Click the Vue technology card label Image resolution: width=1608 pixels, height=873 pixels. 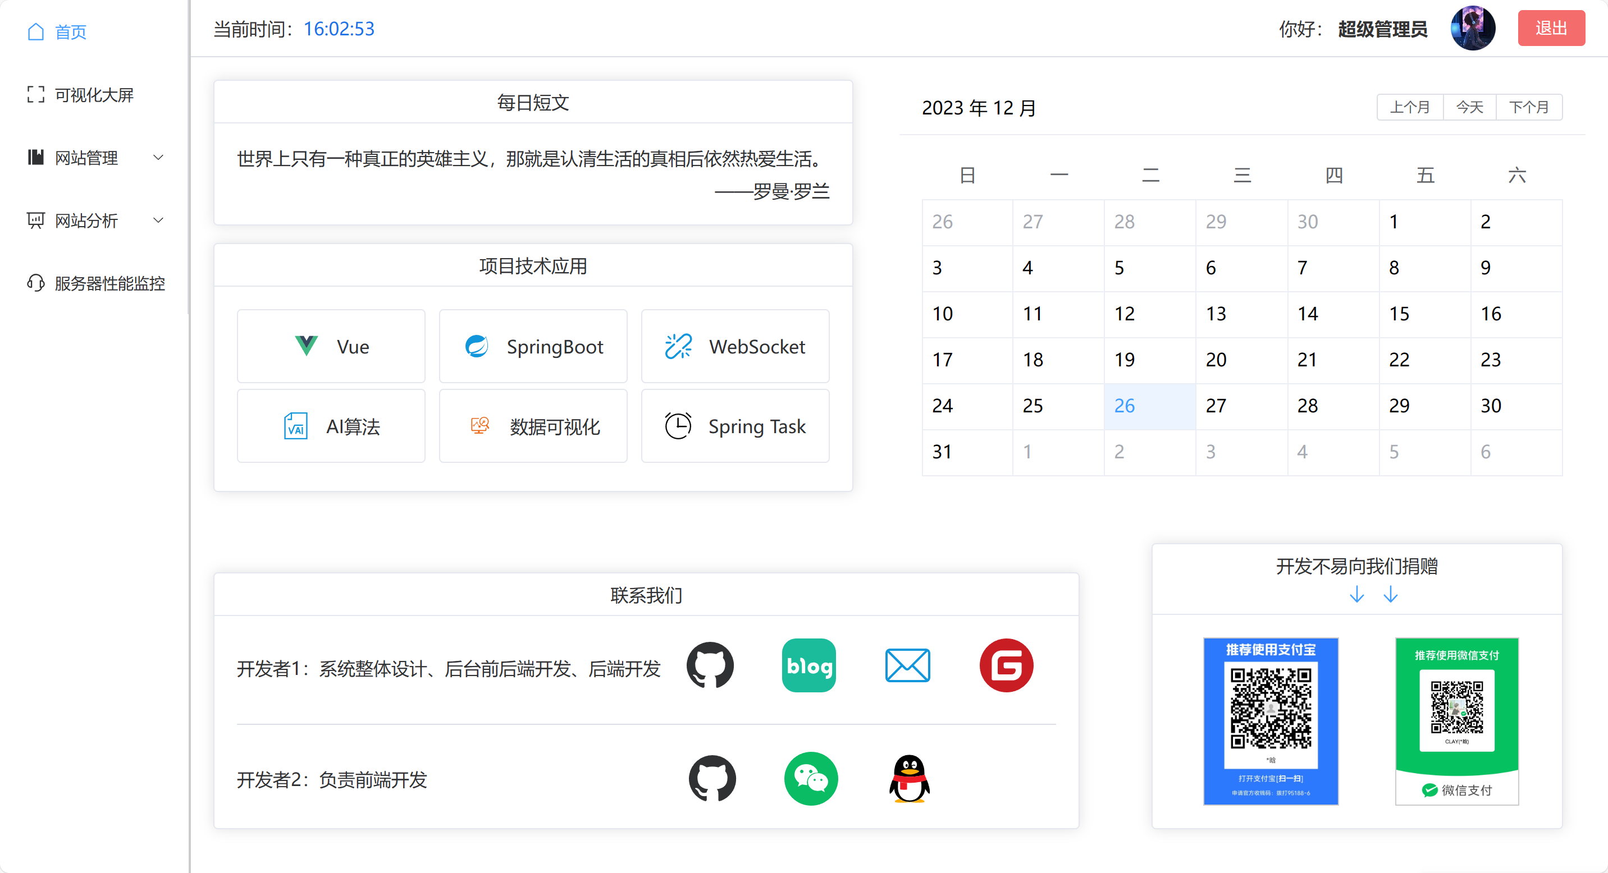353,346
